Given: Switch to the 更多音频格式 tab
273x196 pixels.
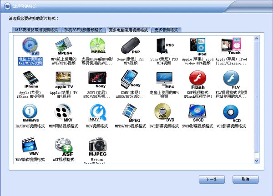Looking at the screenshot, I should [x=167, y=30].
